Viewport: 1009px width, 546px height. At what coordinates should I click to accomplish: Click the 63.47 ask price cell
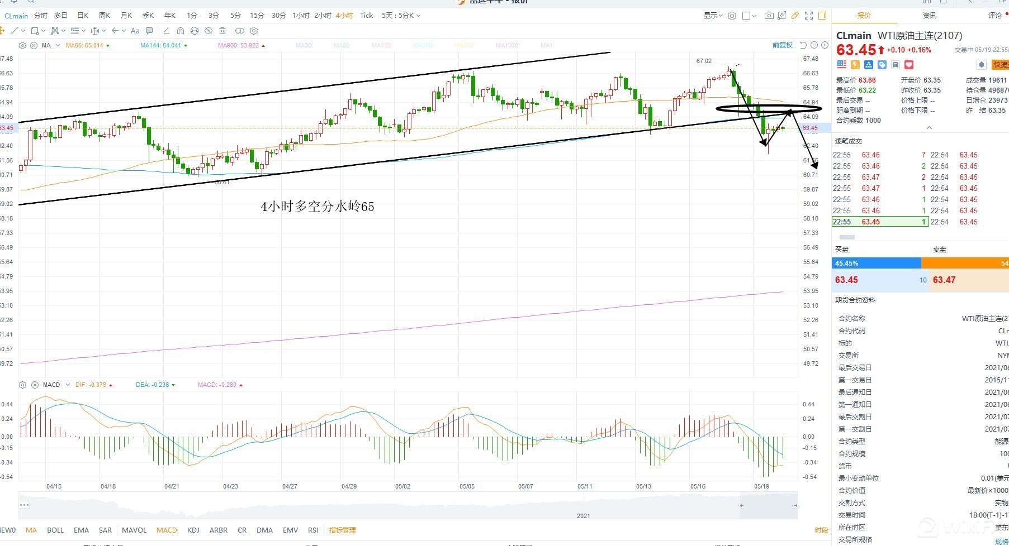944,280
